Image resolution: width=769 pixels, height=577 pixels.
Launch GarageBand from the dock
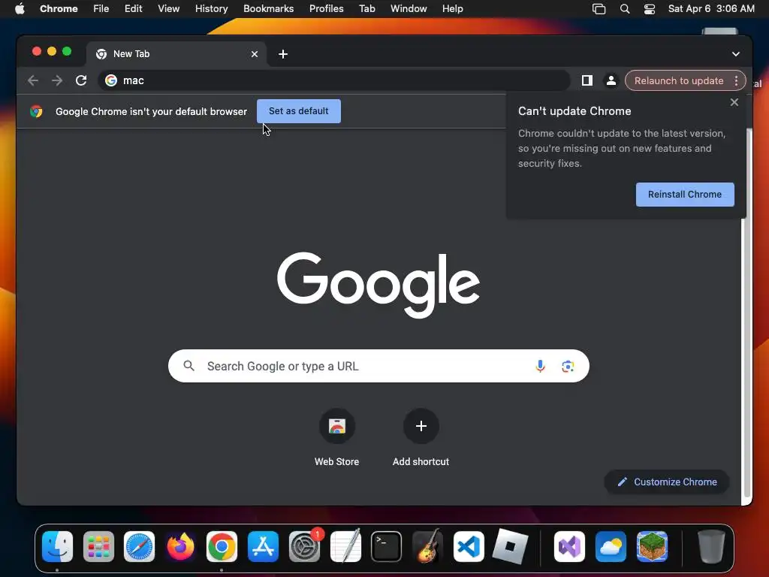pyautogui.click(x=427, y=547)
